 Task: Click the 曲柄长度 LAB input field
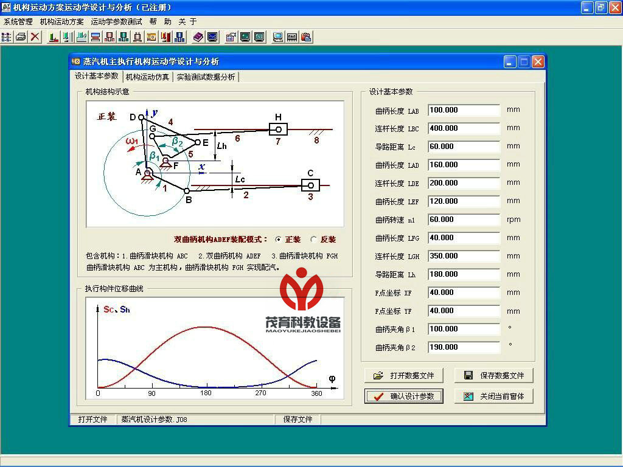pyautogui.click(x=464, y=110)
